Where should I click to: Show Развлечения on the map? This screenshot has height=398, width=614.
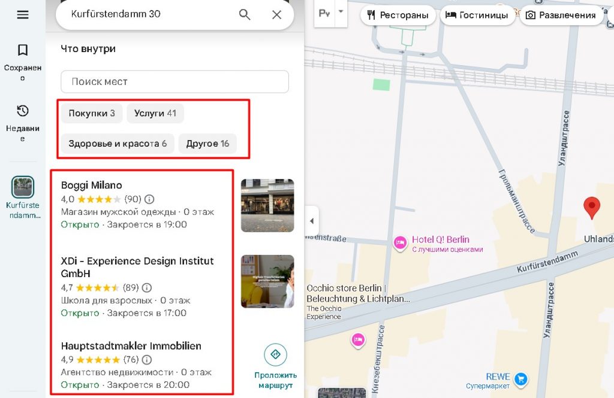click(x=561, y=15)
